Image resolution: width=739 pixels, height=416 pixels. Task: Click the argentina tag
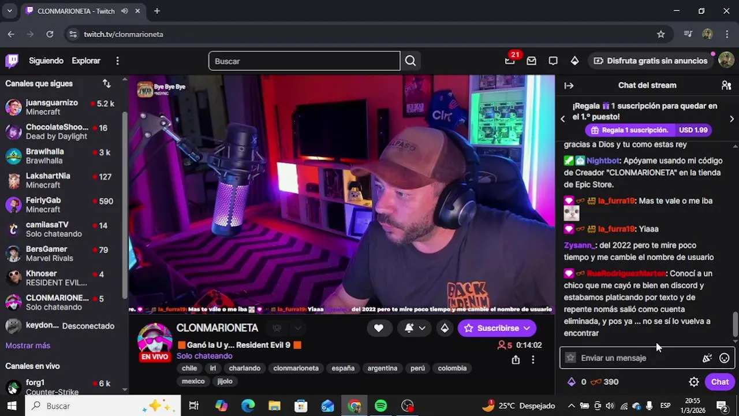pyautogui.click(x=382, y=368)
